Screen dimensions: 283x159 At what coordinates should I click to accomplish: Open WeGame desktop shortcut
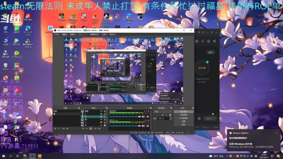point(62,17)
